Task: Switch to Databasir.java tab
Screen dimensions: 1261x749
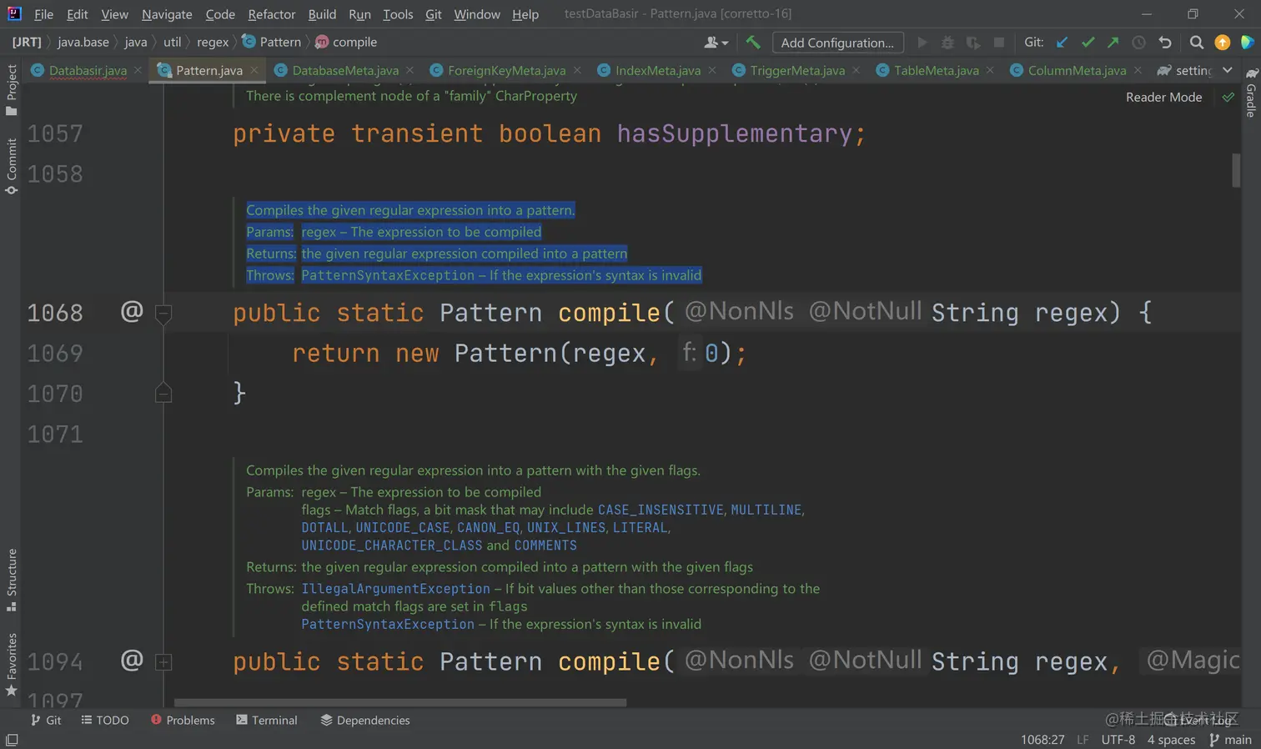Action: click(x=88, y=70)
